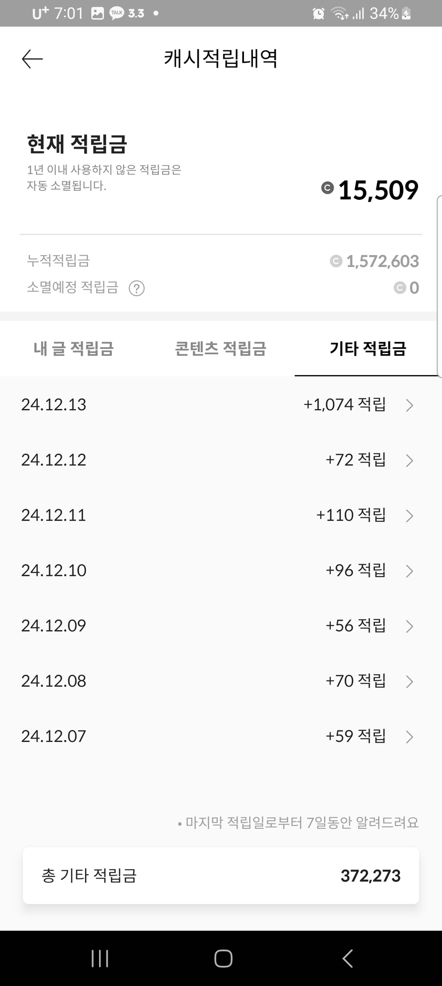Screen dimensions: 442x986
Task: Expand the 24.12.10 entry chevron
Action: [409, 571]
